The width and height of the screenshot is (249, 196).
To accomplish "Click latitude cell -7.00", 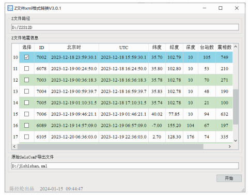I will click(157, 126).
